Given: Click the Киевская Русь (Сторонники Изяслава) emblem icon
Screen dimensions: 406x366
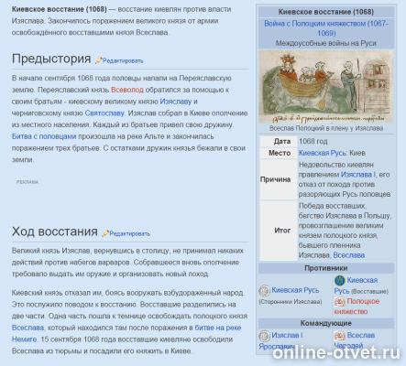Looking at the screenshot, I should coord(264,290).
